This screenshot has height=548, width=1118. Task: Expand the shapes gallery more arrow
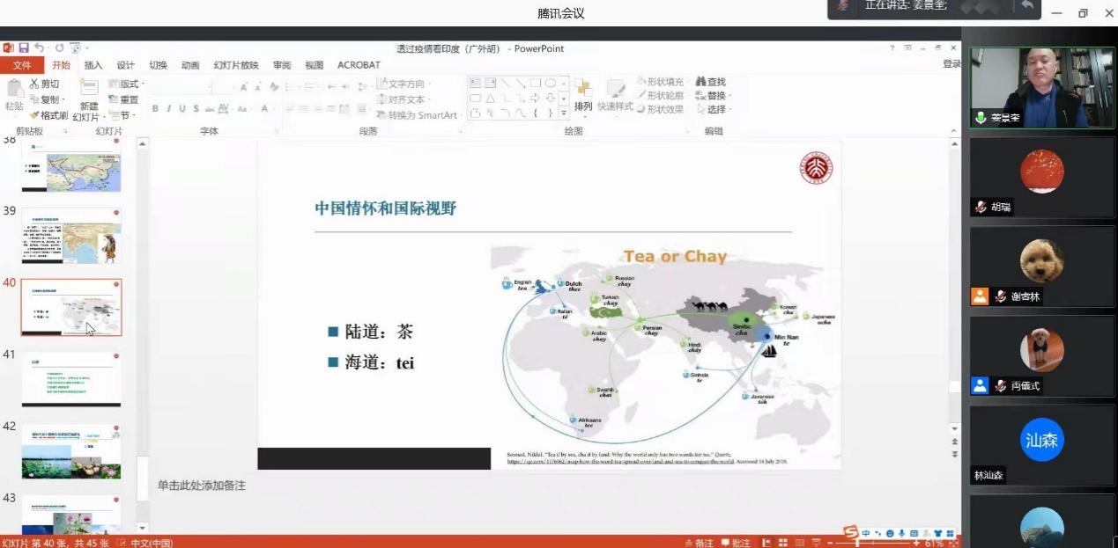click(x=565, y=113)
